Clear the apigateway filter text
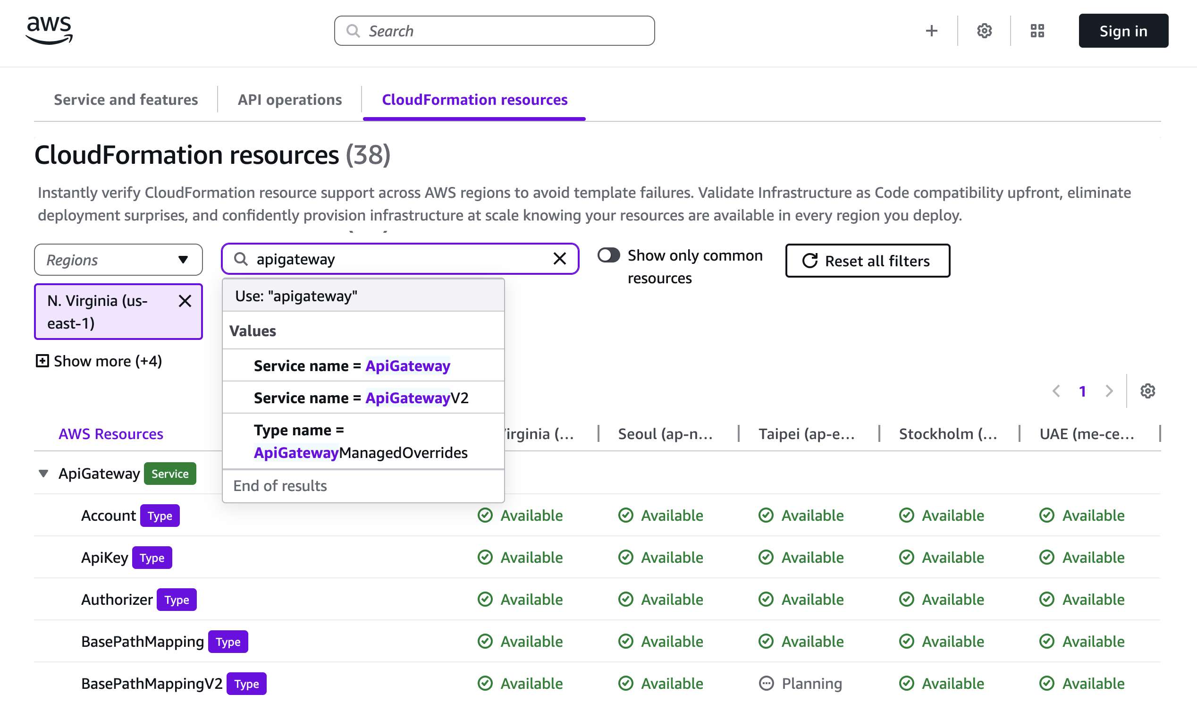The height and width of the screenshot is (703, 1197). point(559,259)
